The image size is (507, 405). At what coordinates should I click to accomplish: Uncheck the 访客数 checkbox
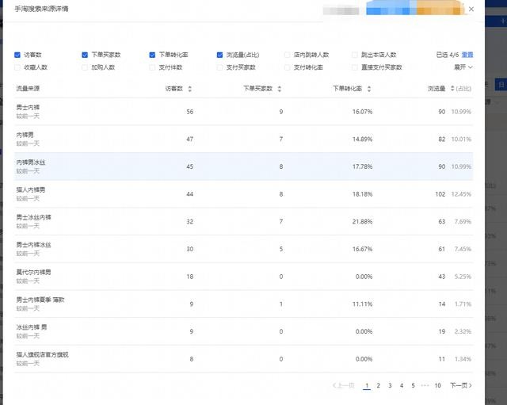(17, 55)
